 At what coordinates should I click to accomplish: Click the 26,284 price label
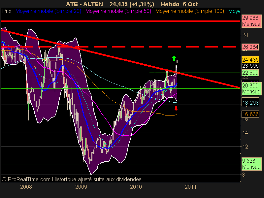250,47
